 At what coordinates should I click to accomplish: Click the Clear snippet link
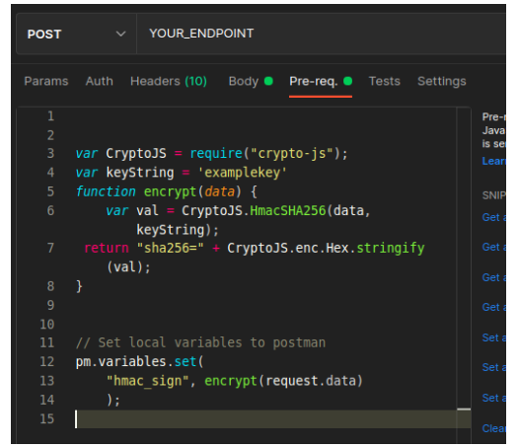[494, 428]
